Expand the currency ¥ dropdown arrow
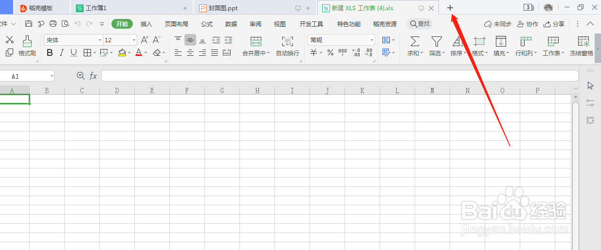The height and width of the screenshot is (250, 601). tap(321, 53)
